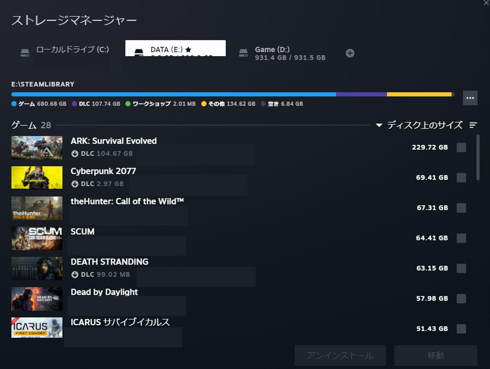490x369 pixels.
Task: Switch to the Game (D:) drive tab
Action: pos(282,53)
